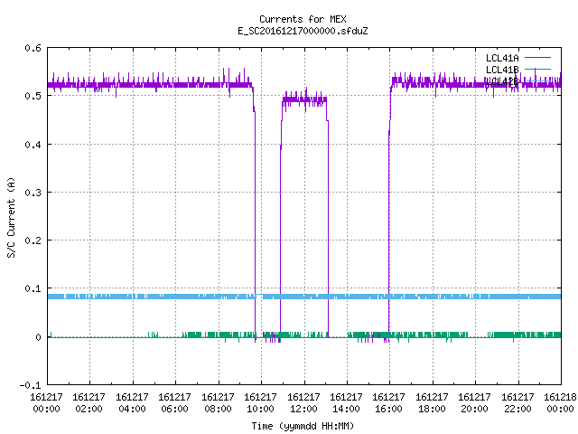Click the 0.1 y-axis tick label

(x=33, y=288)
